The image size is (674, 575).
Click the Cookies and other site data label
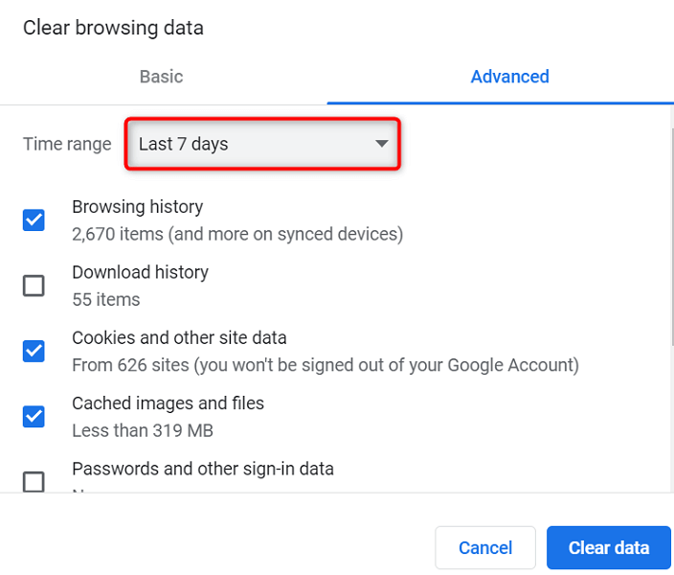coord(179,337)
